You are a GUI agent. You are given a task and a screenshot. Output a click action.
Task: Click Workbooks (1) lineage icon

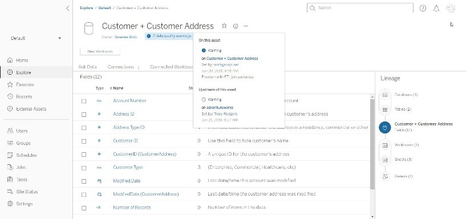click(x=385, y=145)
